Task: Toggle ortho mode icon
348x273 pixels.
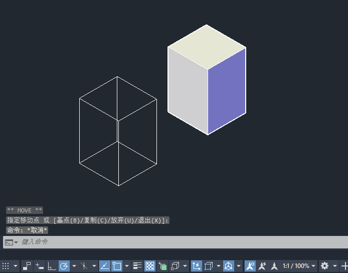Action: (x=52, y=266)
